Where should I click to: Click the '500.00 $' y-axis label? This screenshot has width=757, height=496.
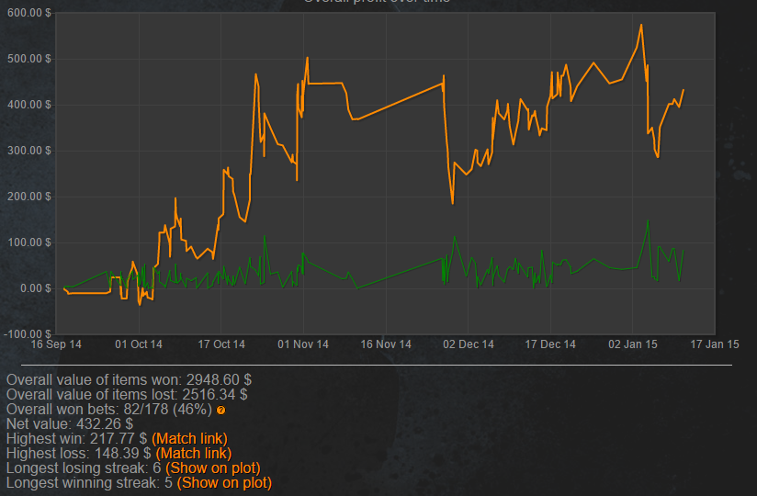[29, 59]
